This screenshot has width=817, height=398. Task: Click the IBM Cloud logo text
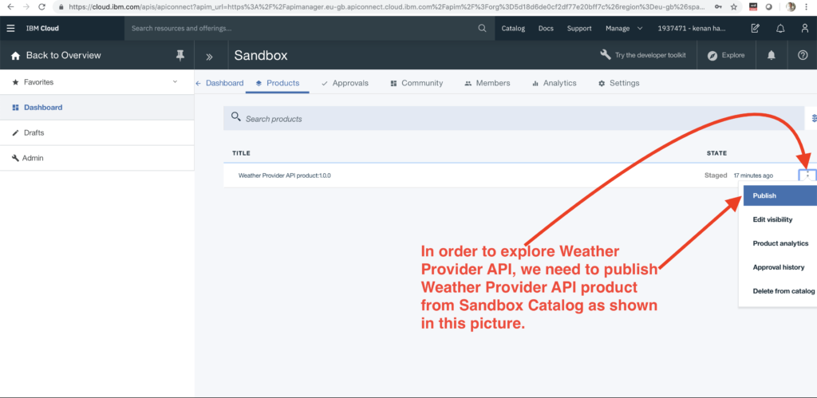click(42, 28)
